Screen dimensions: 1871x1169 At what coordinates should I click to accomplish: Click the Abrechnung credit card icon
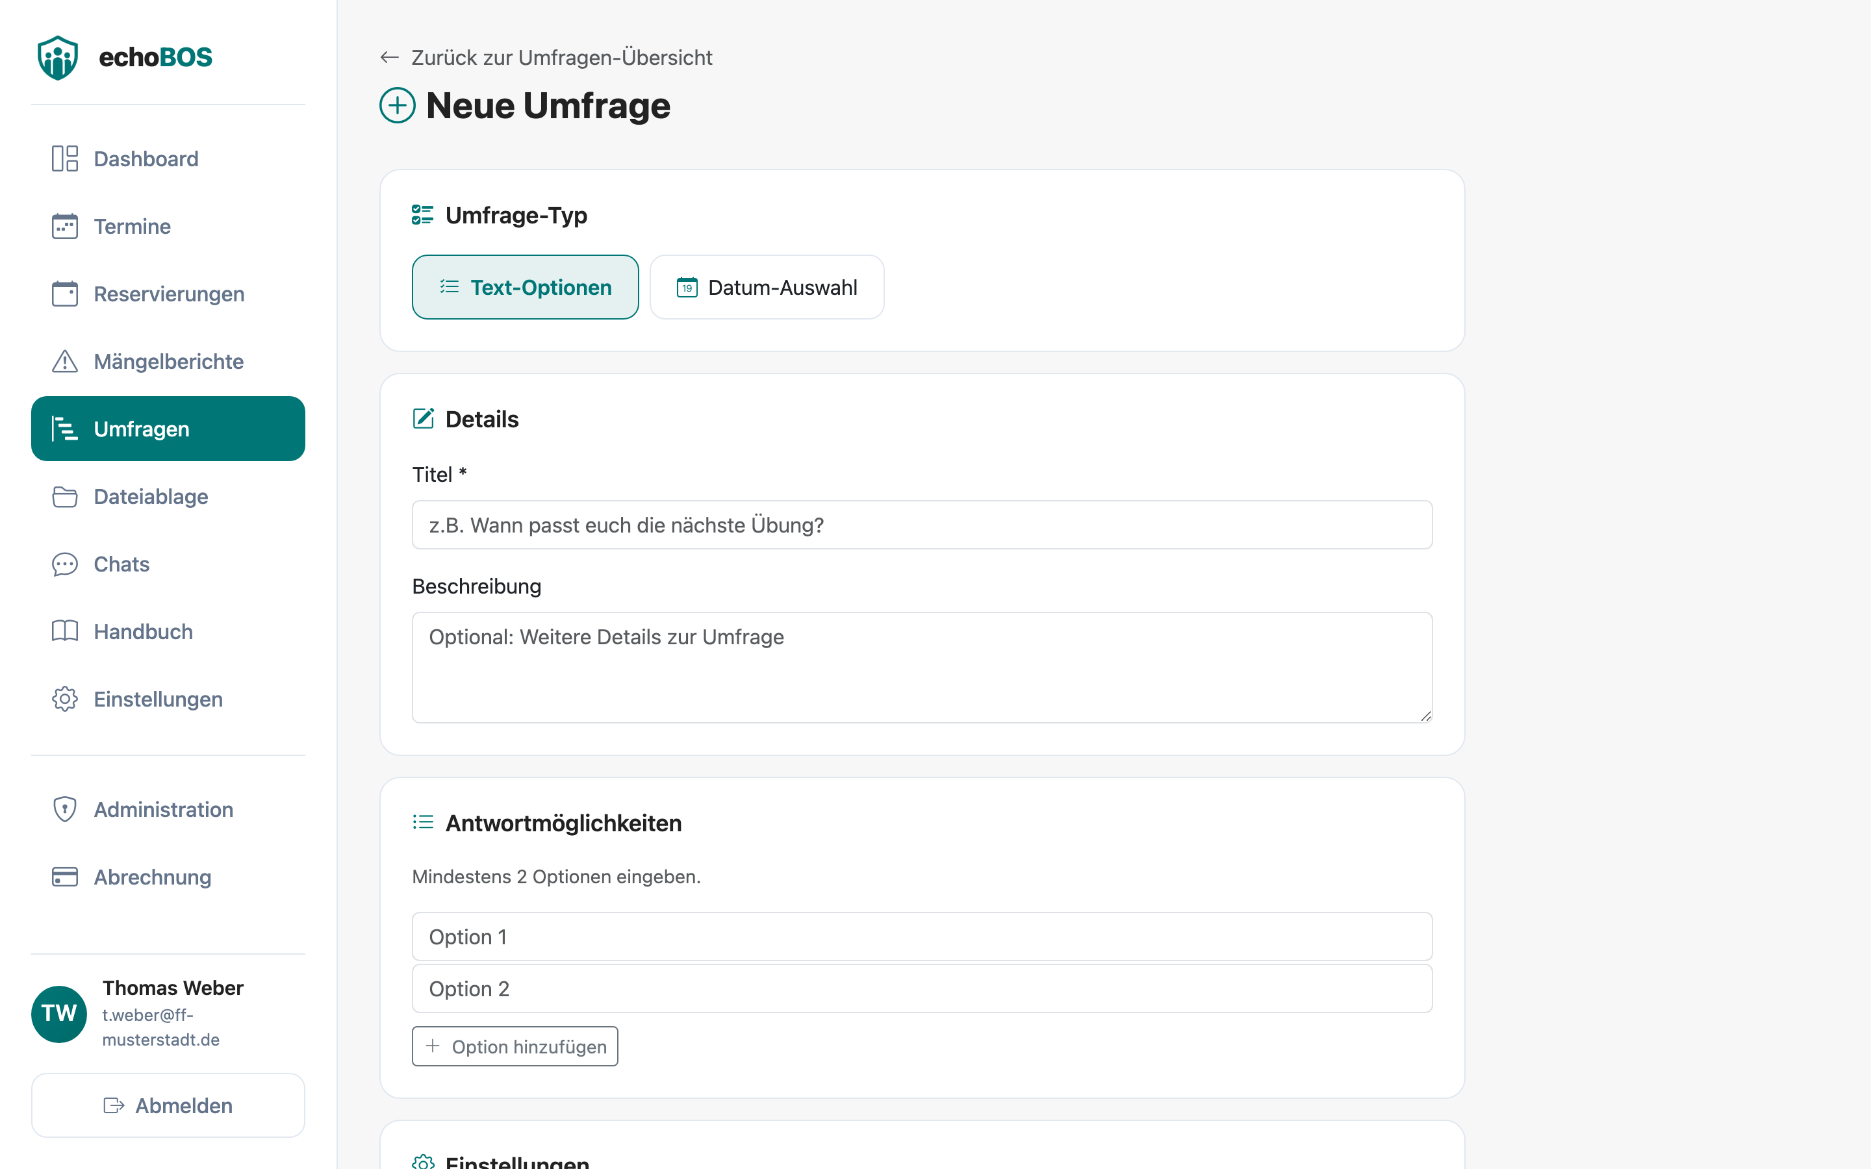click(65, 877)
